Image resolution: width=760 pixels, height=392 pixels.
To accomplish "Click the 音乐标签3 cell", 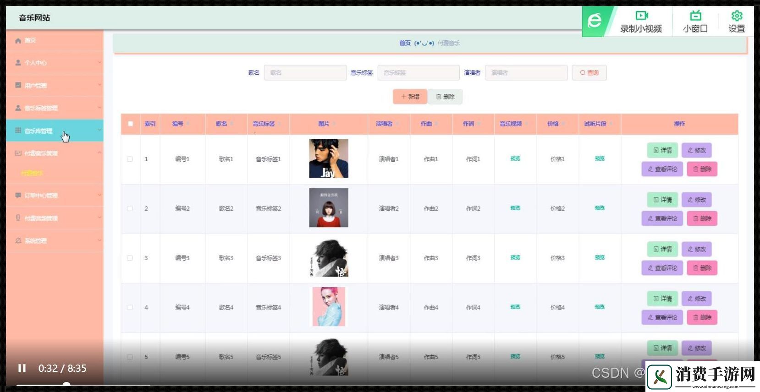I will (268, 258).
